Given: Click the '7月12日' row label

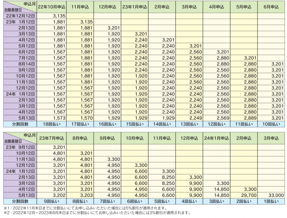Looking at the screenshot, I should [x=20, y=58].
